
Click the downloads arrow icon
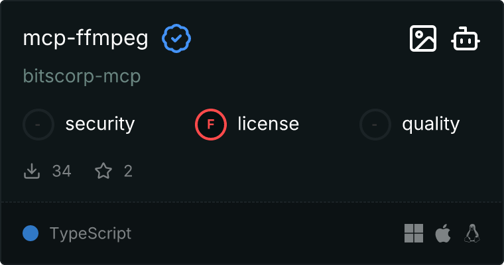coord(32,172)
